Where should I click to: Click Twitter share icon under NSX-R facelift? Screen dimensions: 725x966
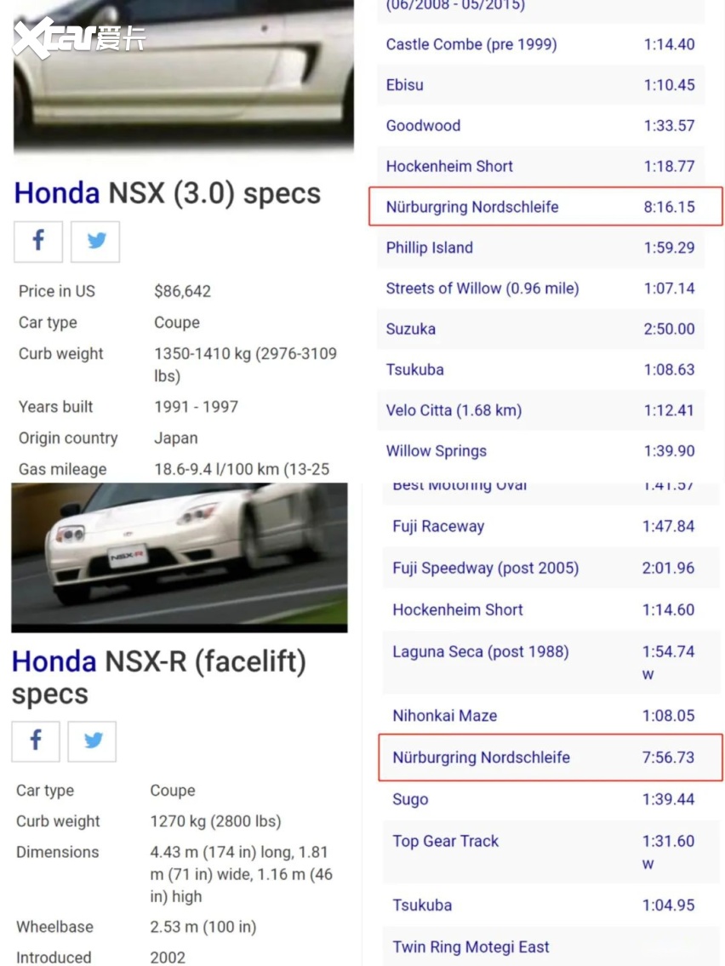(x=92, y=741)
